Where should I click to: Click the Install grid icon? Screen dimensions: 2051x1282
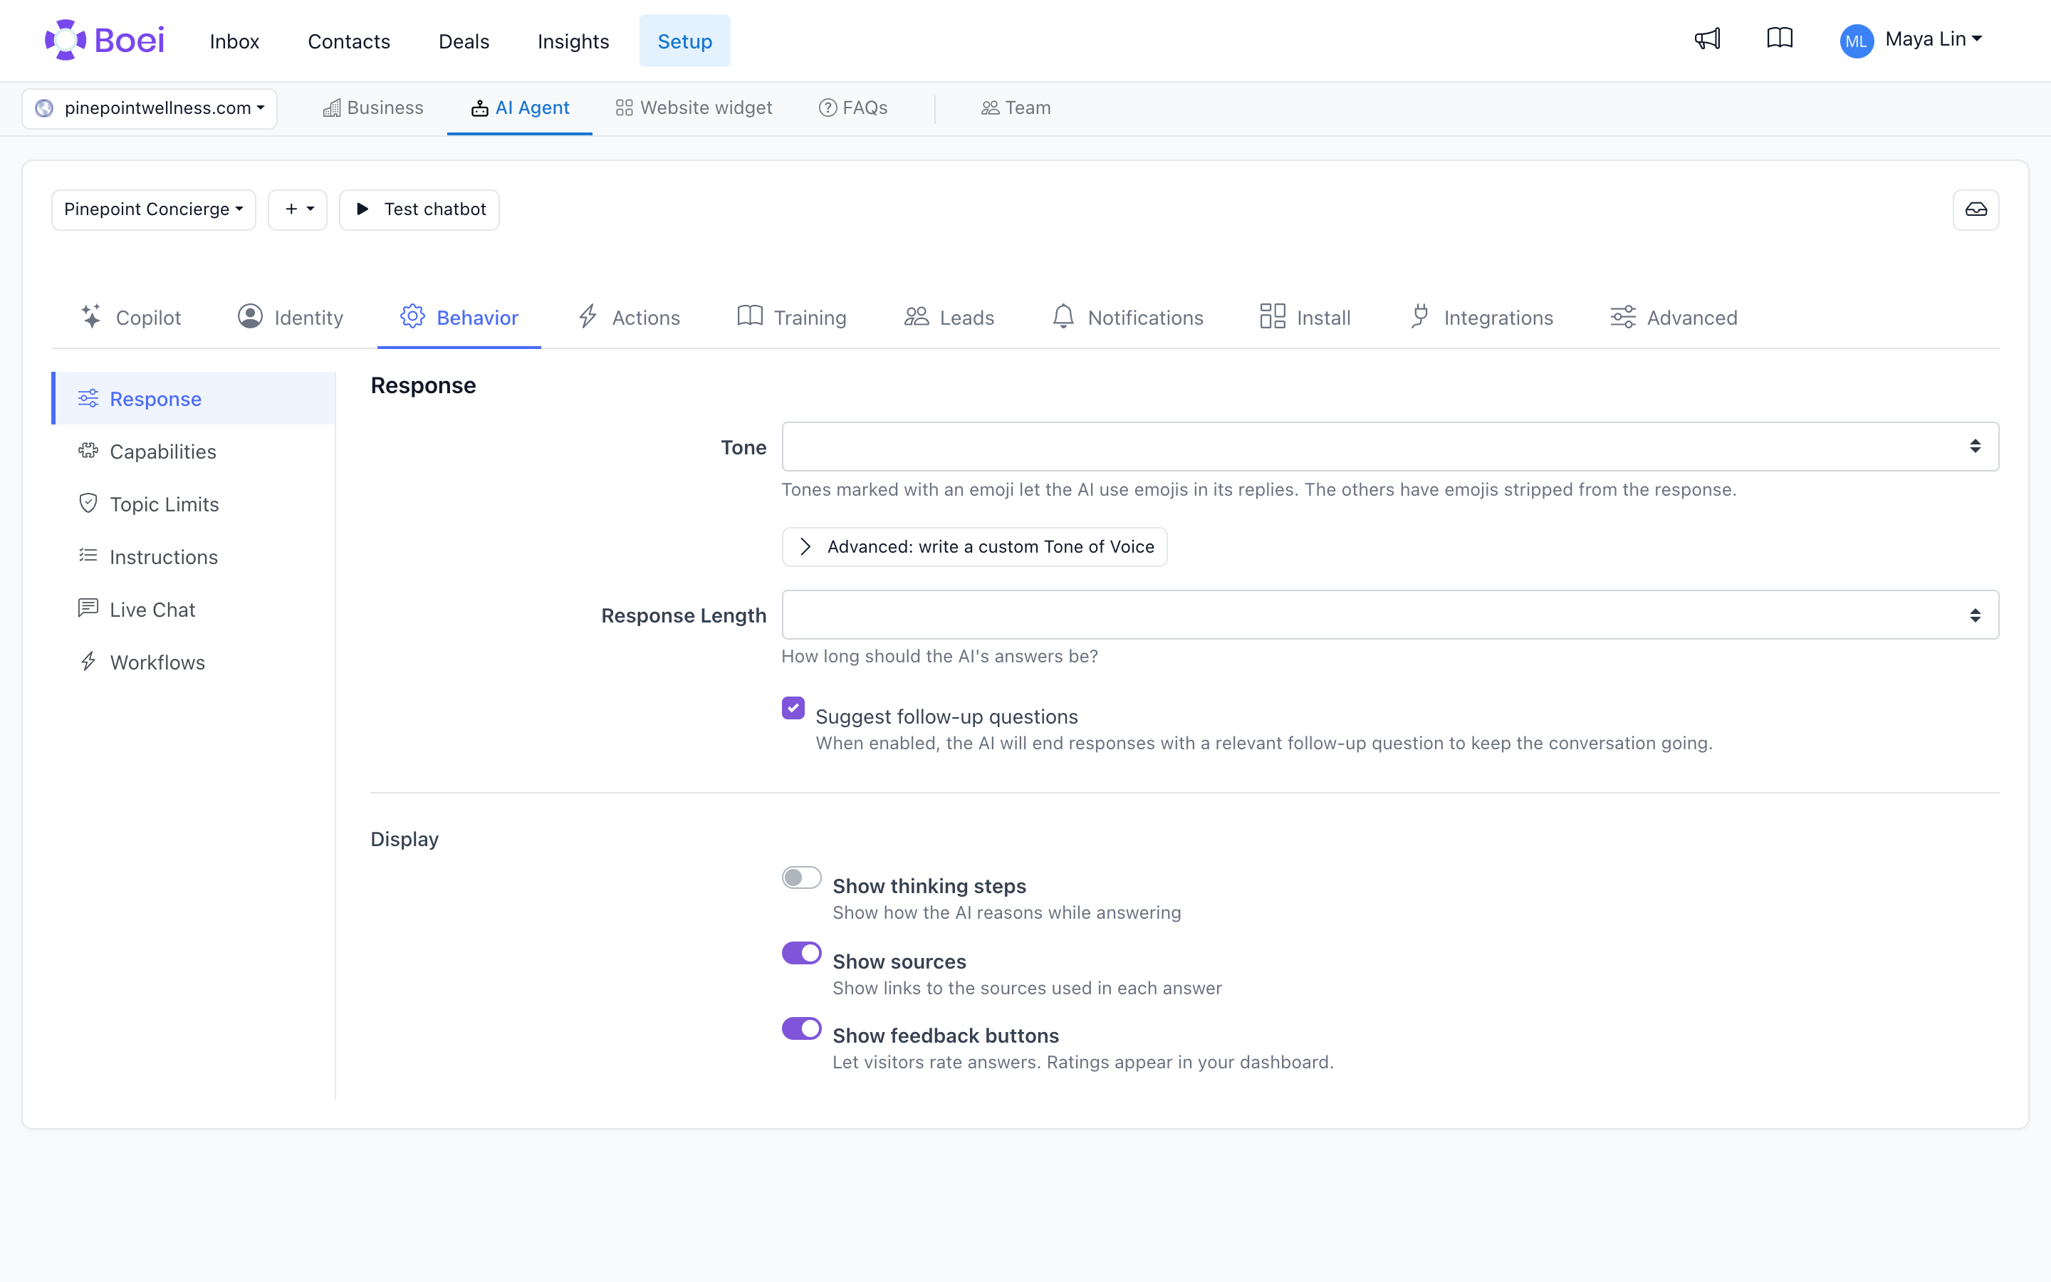(1272, 316)
